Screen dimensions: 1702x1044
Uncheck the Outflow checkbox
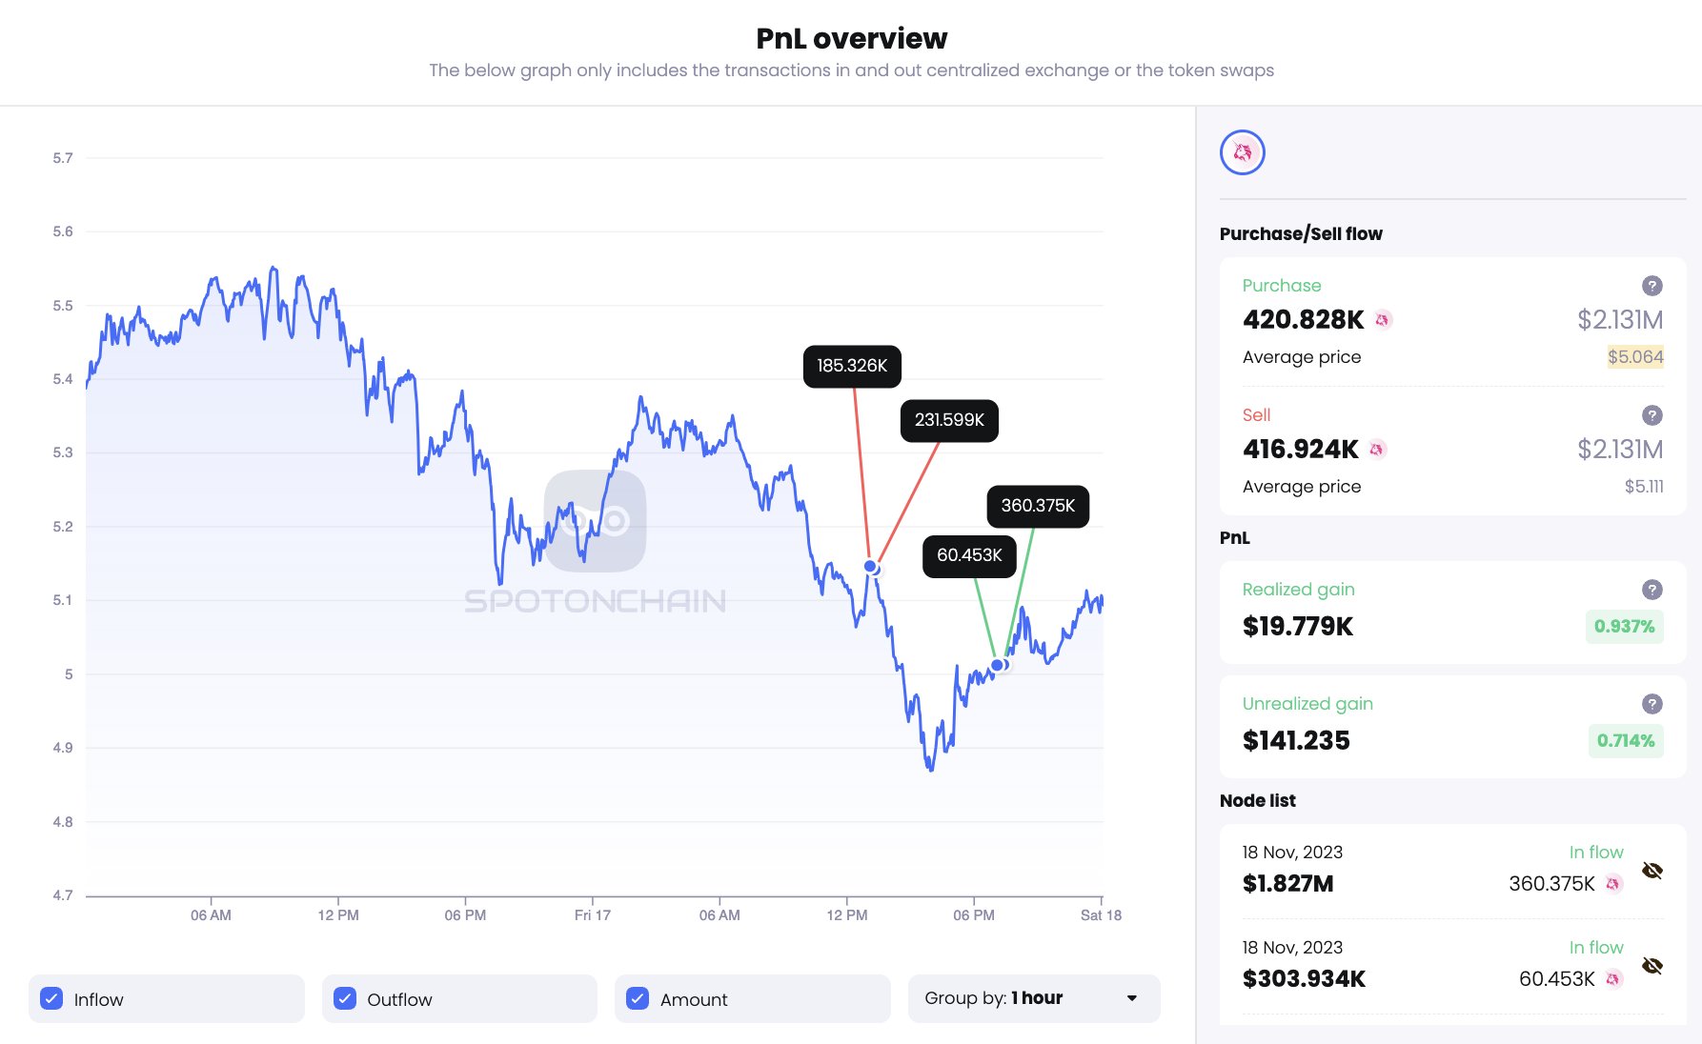(x=345, y=999)
